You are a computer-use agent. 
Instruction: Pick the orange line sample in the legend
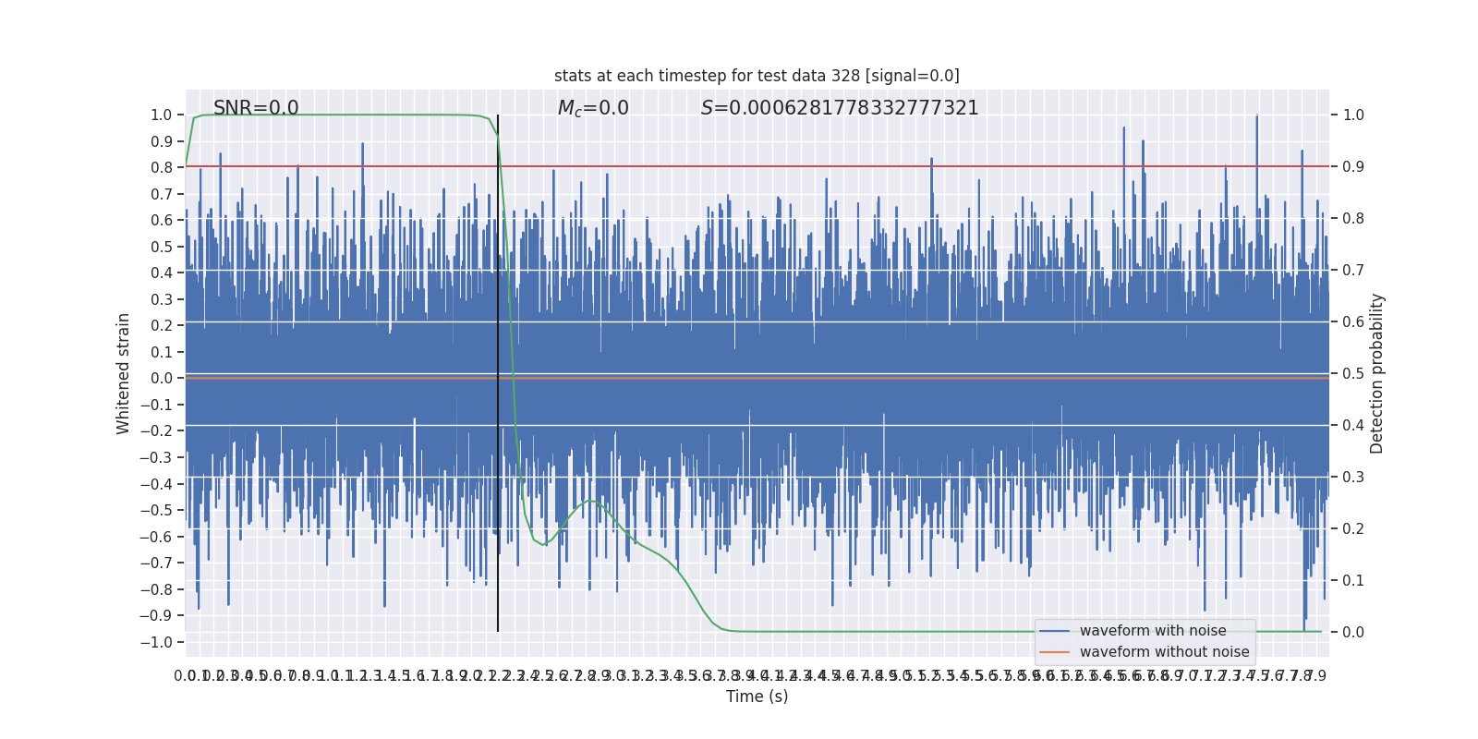click(1054, 652)
